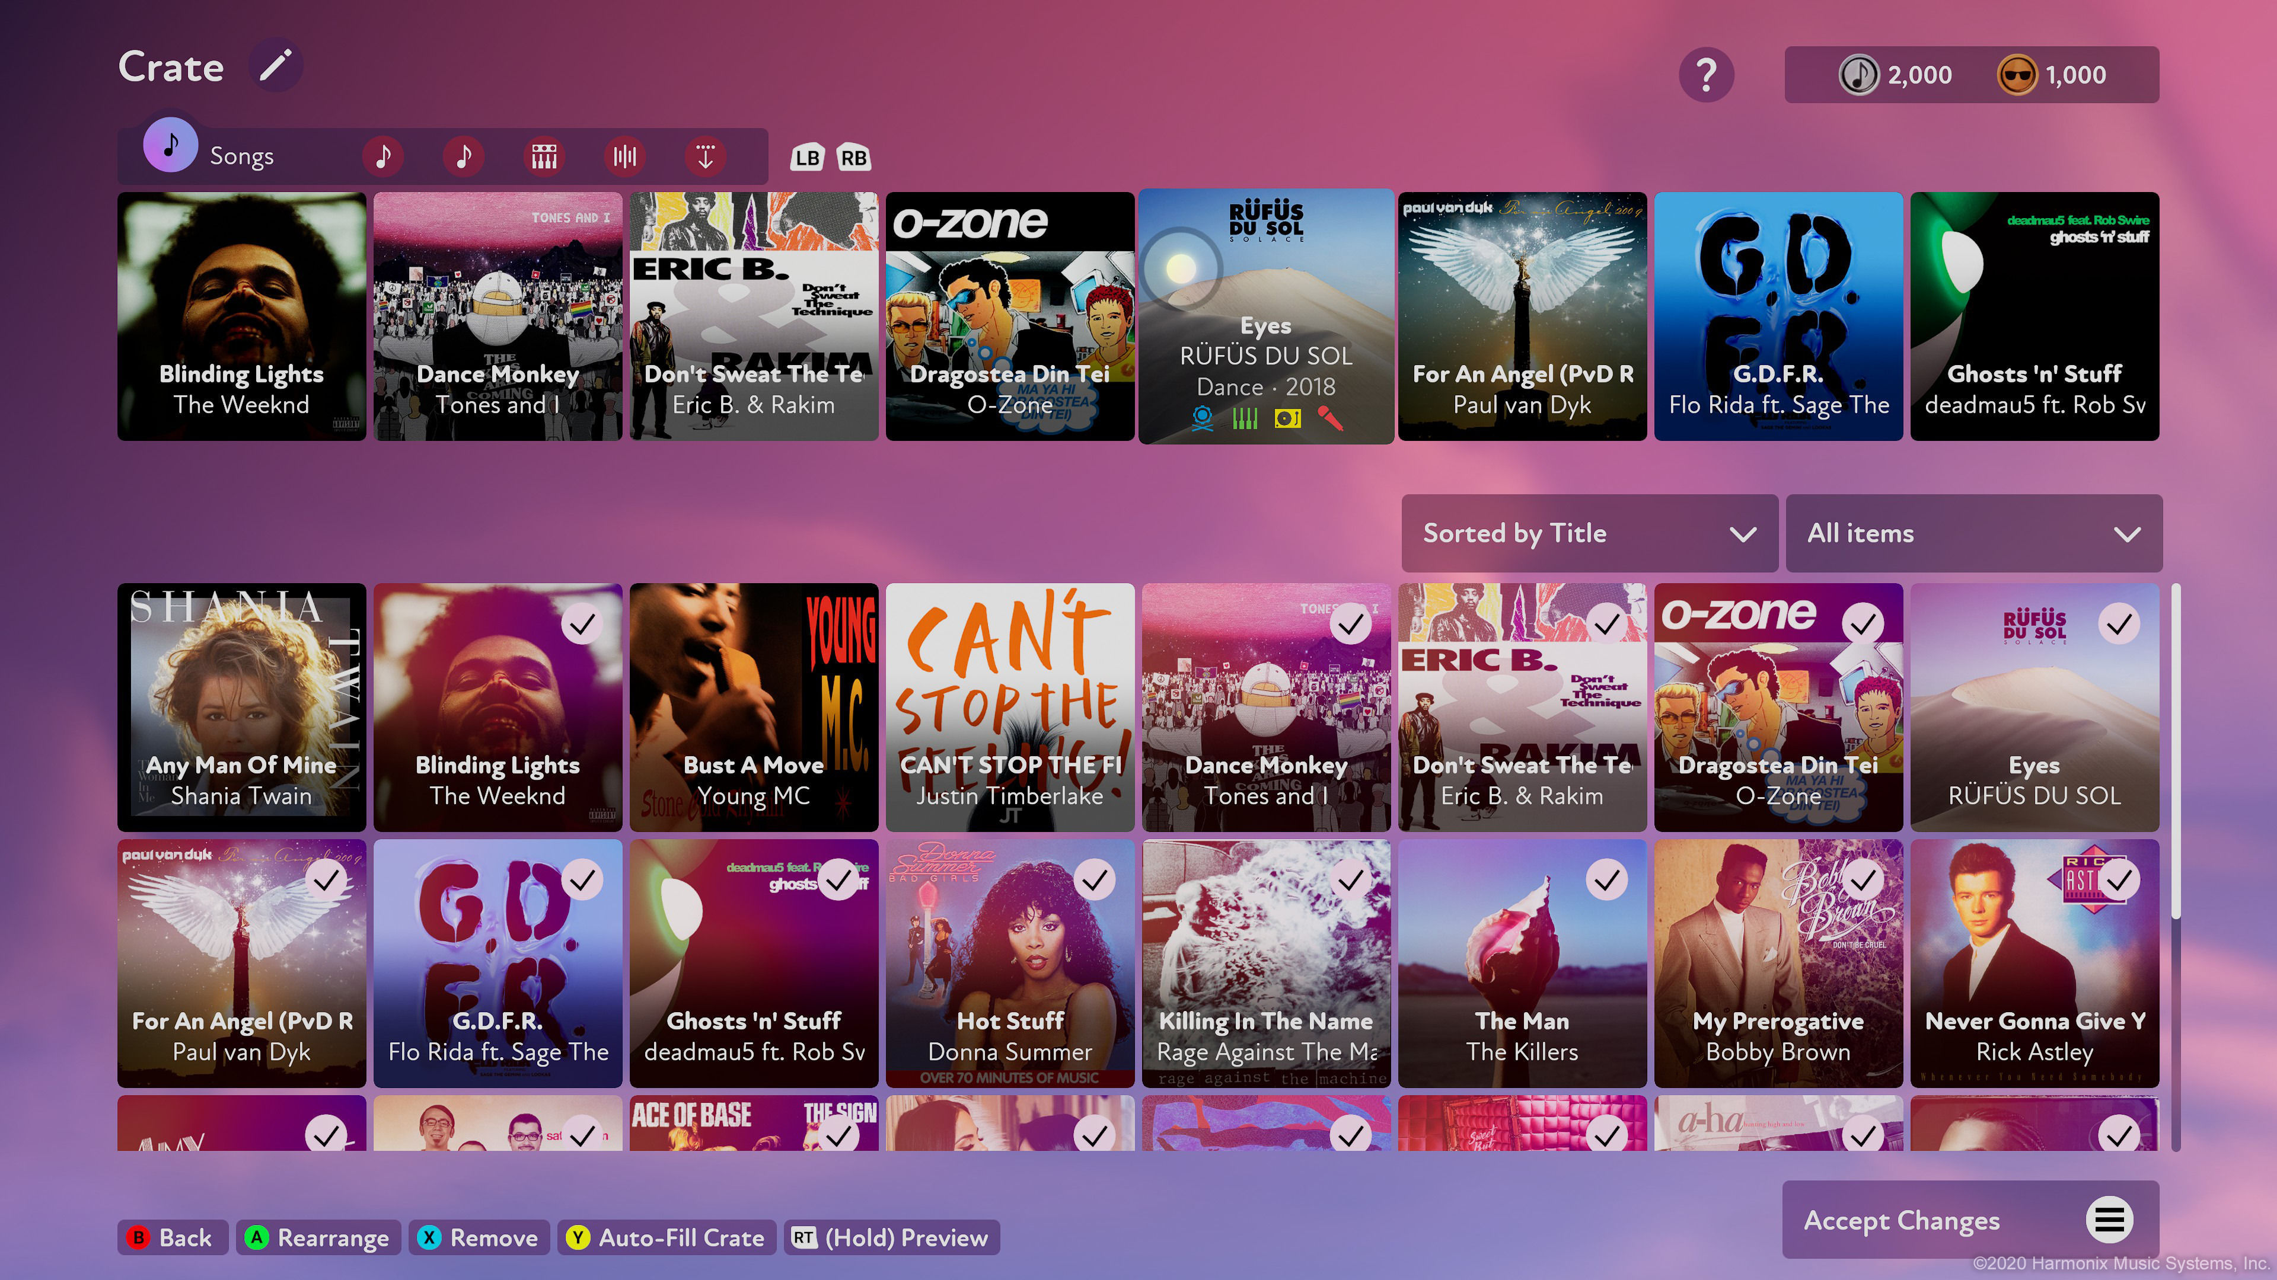2277x1280 pixels.
Task: Click the pencil edit icon beside Crate
Action: point(275,66)
